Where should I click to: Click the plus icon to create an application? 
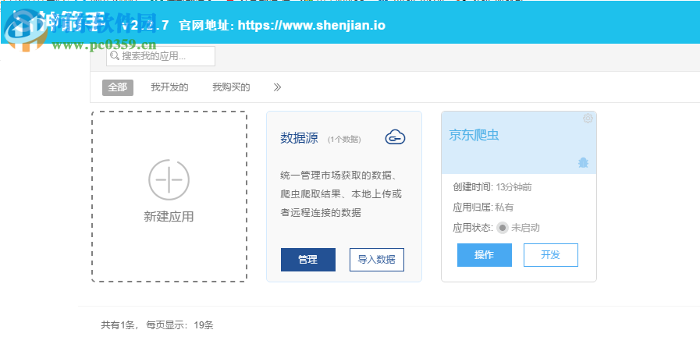click(169, 179)
